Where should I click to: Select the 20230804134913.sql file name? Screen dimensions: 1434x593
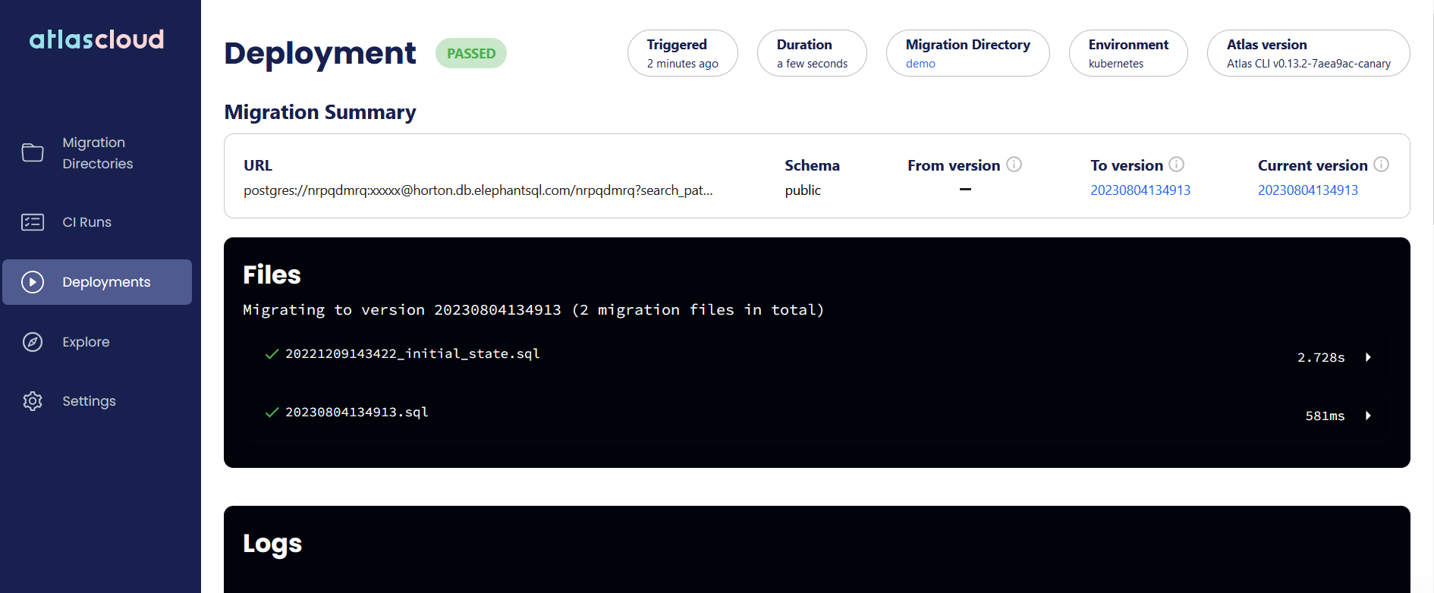[357, 412]
